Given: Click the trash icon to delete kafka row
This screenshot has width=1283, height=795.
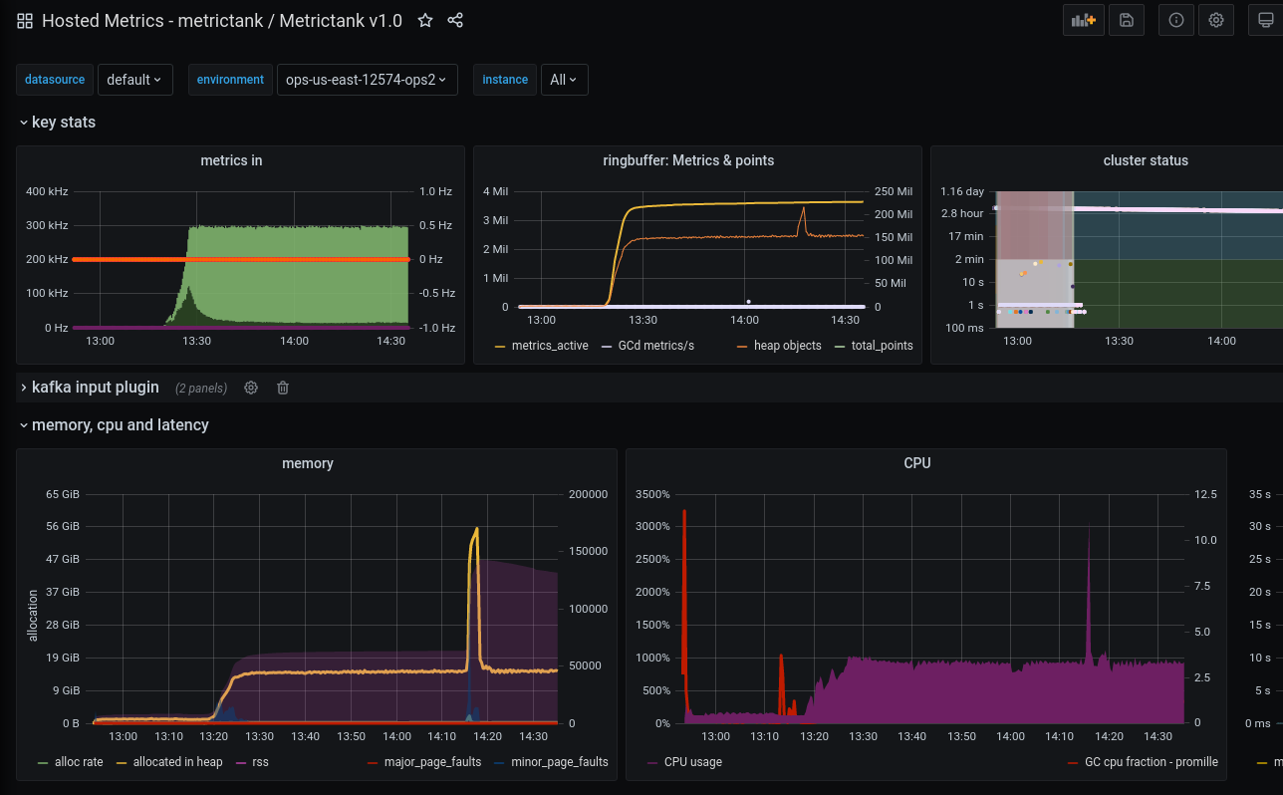Looking at the screenshot, I should [282, 387].
